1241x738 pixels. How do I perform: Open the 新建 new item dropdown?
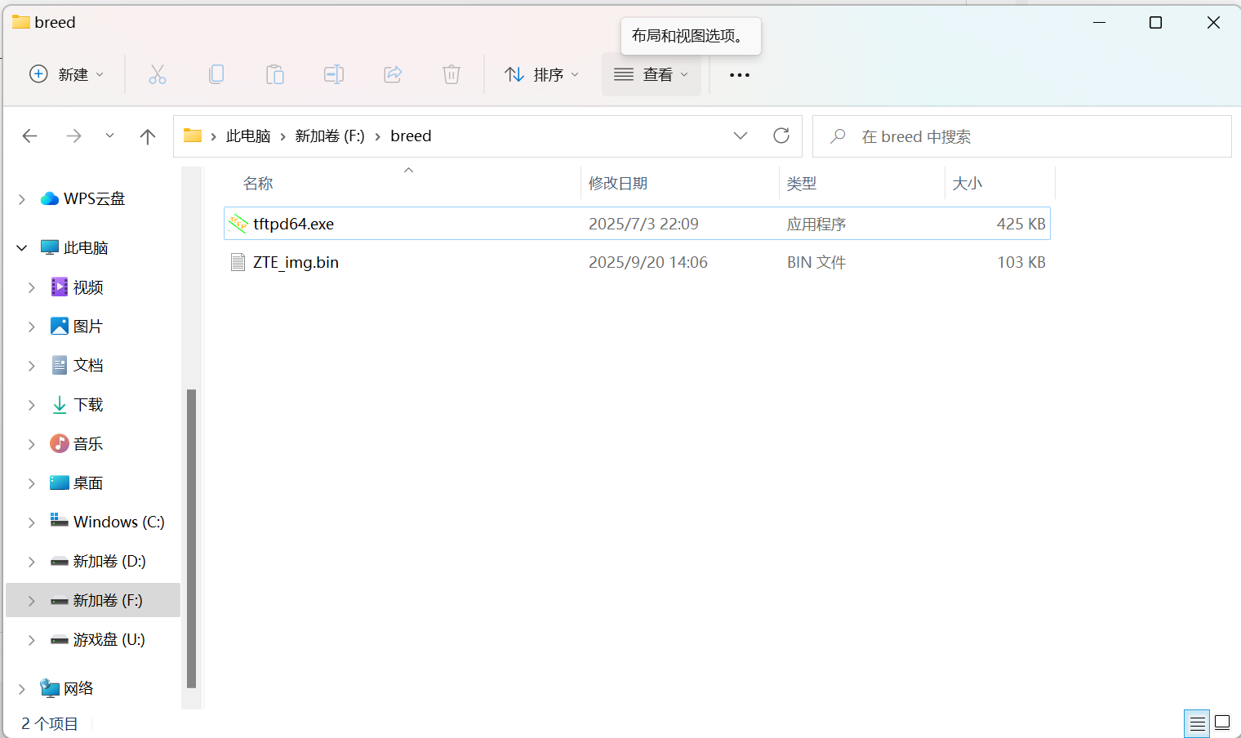66,74
